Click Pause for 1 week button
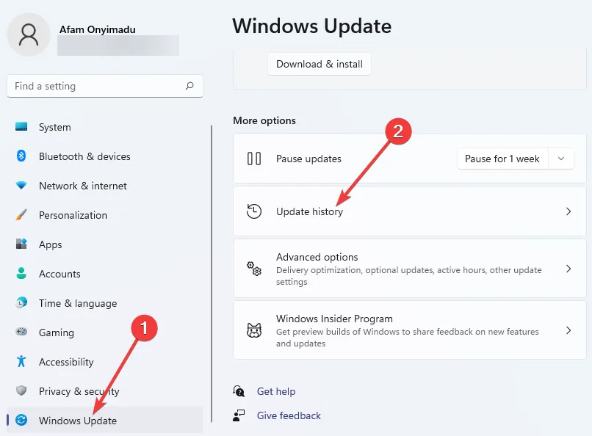The height and width of the screenshot is (436, 592). [502, 159]
